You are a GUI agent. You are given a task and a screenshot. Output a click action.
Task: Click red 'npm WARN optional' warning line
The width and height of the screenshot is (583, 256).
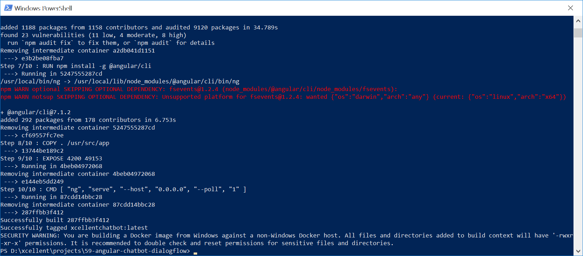199,89
